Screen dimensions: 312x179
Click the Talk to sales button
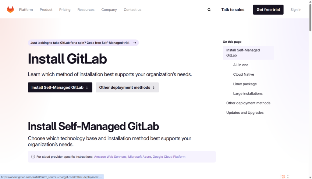point(233,10)
